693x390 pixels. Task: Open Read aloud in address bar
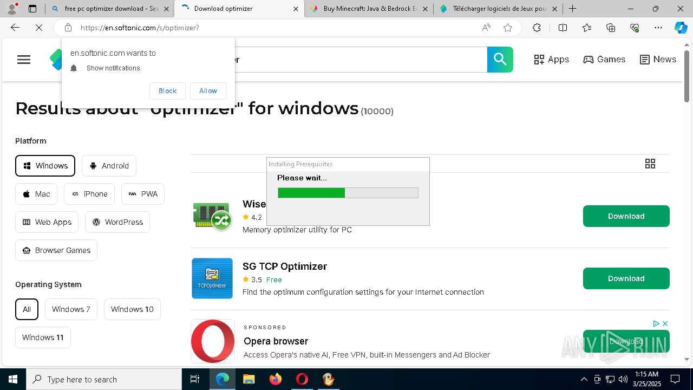pos(486,28)
